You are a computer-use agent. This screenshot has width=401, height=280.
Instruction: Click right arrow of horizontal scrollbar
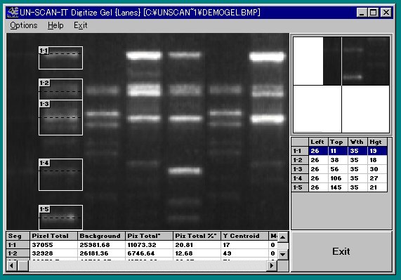click(272, 266)
